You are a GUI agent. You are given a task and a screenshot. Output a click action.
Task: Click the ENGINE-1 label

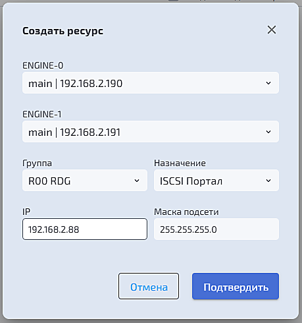click(42, 114)
